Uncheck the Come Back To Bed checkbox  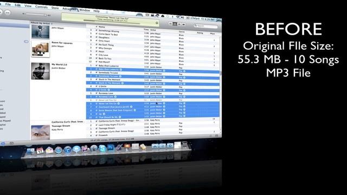click(97, 34)
